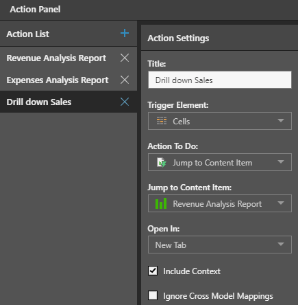Click the Jump to Content Item icon
This screenshot has width=298, height=305.
[162, 162]
